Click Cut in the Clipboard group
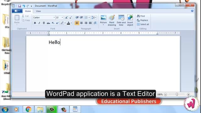This screenshot has width=201, height=113. 25,16
